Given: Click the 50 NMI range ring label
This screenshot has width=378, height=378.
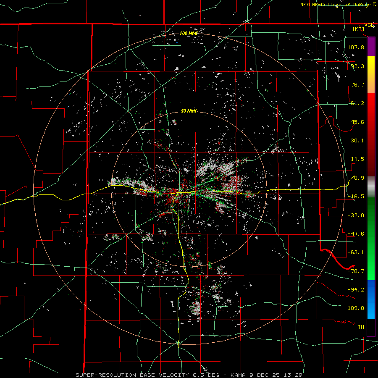Looking at the screenshot, I should coord(189,111).
